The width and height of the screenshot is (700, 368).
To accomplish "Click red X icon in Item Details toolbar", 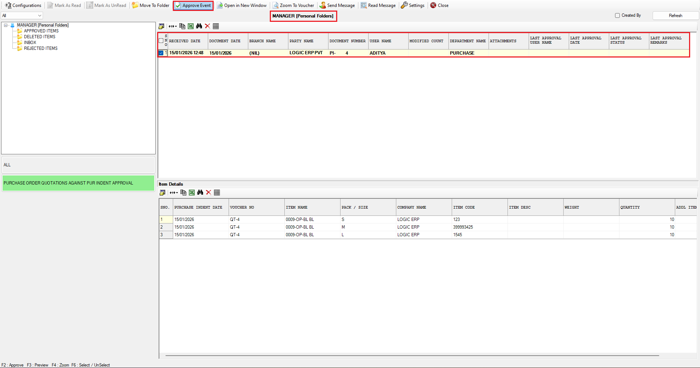I will (x=209, y=193).
